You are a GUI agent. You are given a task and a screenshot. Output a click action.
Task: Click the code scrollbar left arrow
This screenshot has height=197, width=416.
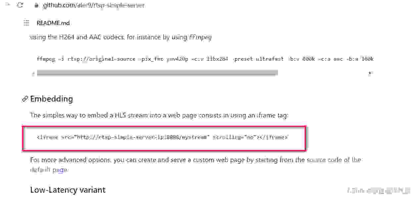tap(33, 74)
